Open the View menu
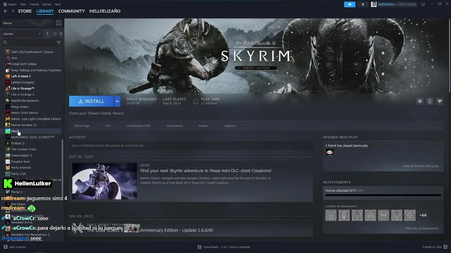Screen dimensions: 451x253 (x=23, y=4)
